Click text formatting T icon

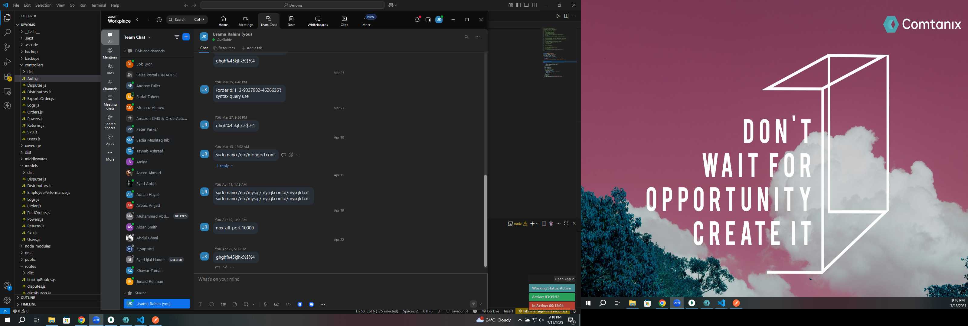[x=200, y=304]
